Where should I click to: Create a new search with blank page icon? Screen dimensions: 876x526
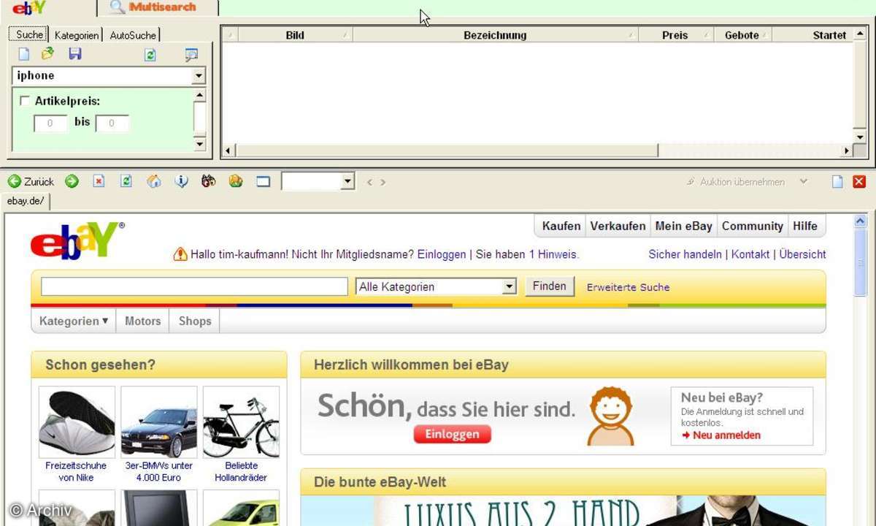point(24,54)
